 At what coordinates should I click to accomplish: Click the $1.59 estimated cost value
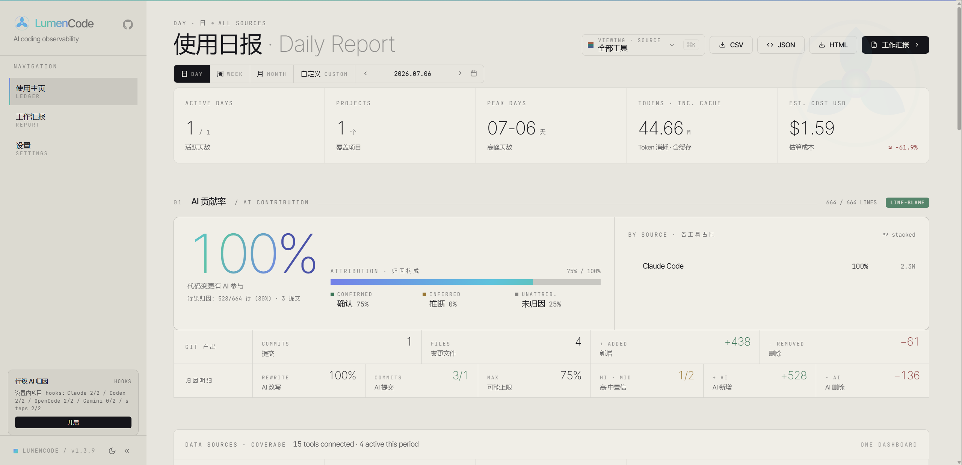point(812,128)
